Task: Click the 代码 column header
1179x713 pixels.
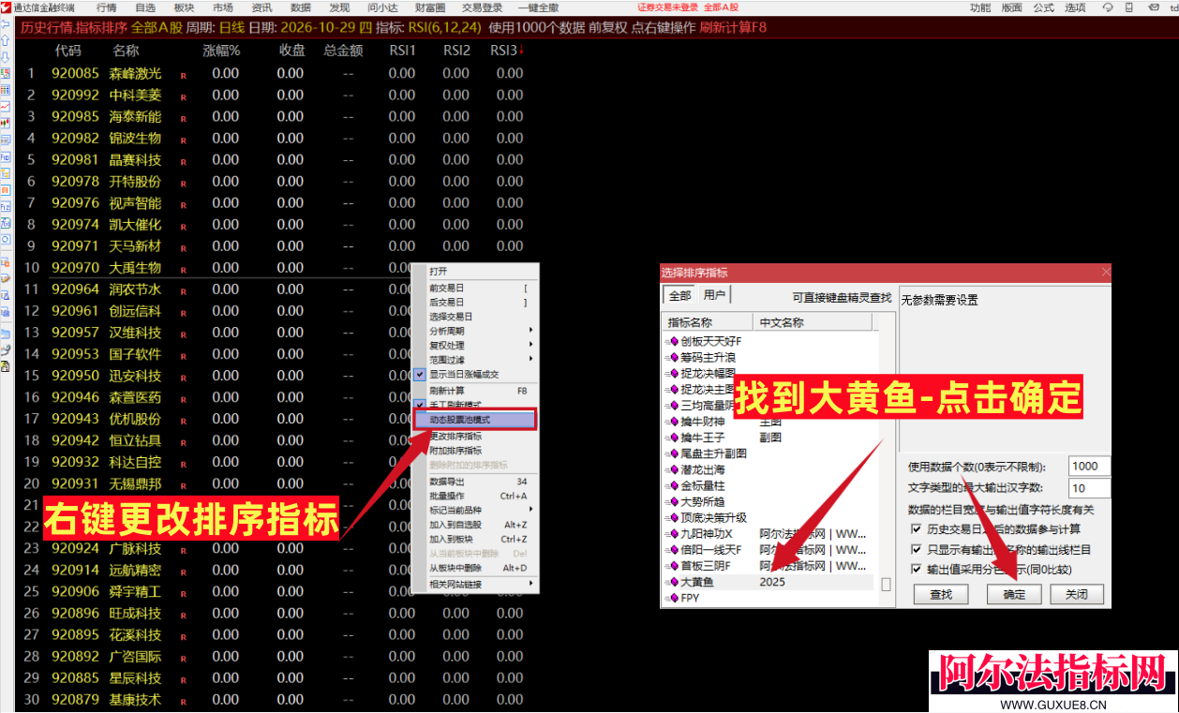Action: click(68, 50)
